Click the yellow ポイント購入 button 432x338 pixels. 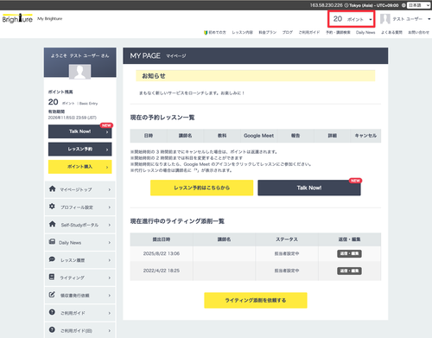pos(80,167)
